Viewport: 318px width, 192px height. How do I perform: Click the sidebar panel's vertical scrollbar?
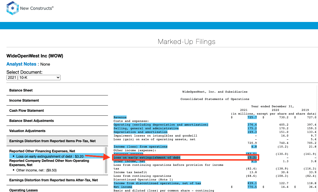[106, 160]
